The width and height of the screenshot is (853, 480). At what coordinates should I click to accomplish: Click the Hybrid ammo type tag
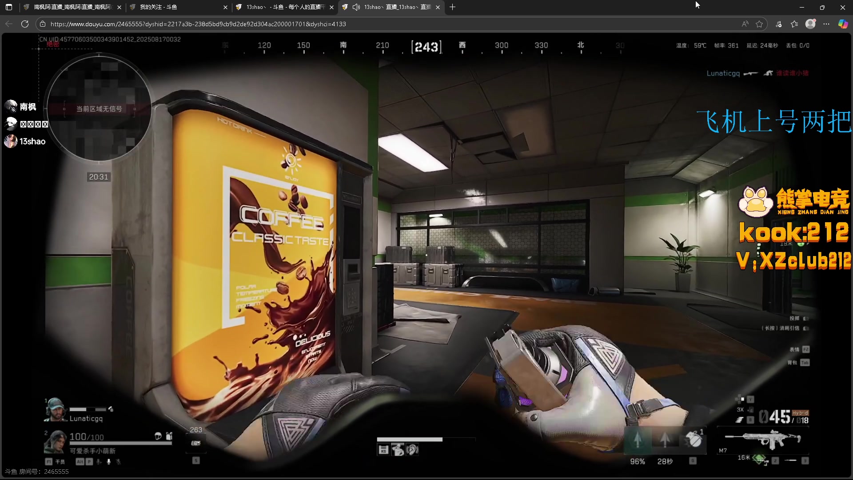[800, 413]
